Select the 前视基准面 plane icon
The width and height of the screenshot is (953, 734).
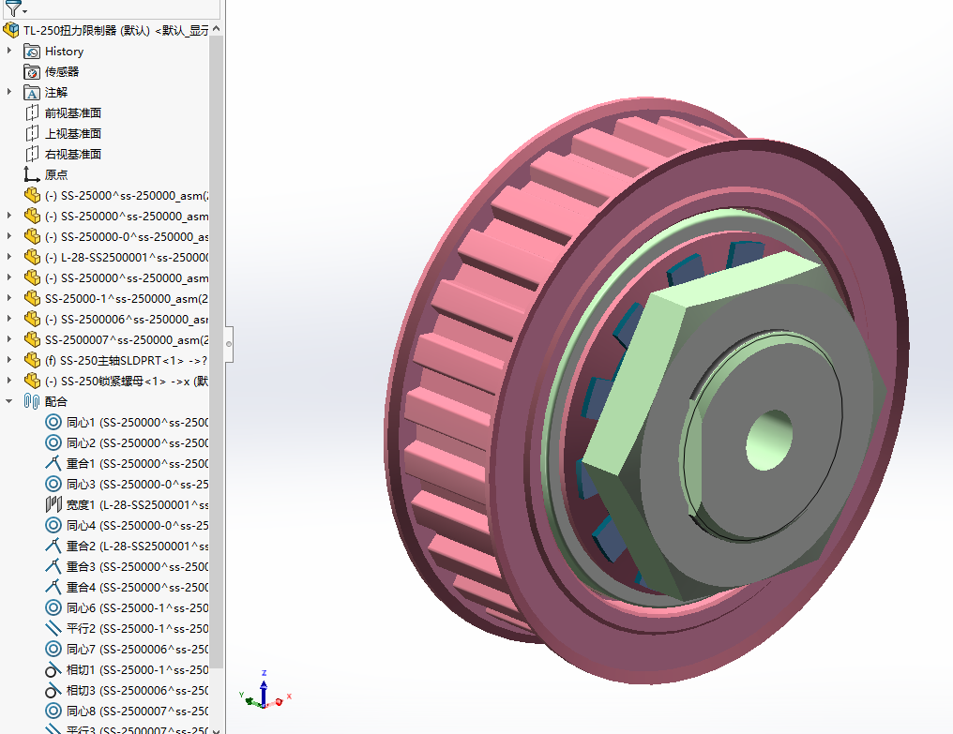[32, 113]
